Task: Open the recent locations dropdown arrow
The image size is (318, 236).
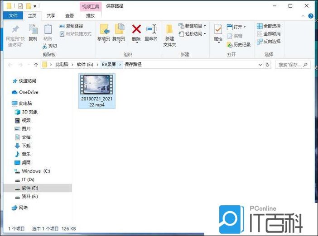Action: click(x=29, y=65)
